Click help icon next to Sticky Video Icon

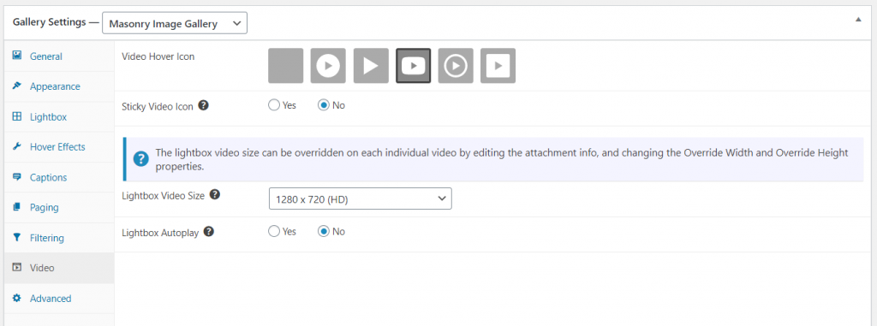pyautogui.click(x=204, y=104)
